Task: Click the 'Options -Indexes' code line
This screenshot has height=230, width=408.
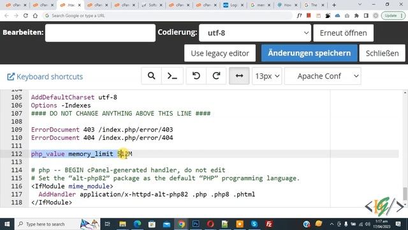Action: pos(61,105)
